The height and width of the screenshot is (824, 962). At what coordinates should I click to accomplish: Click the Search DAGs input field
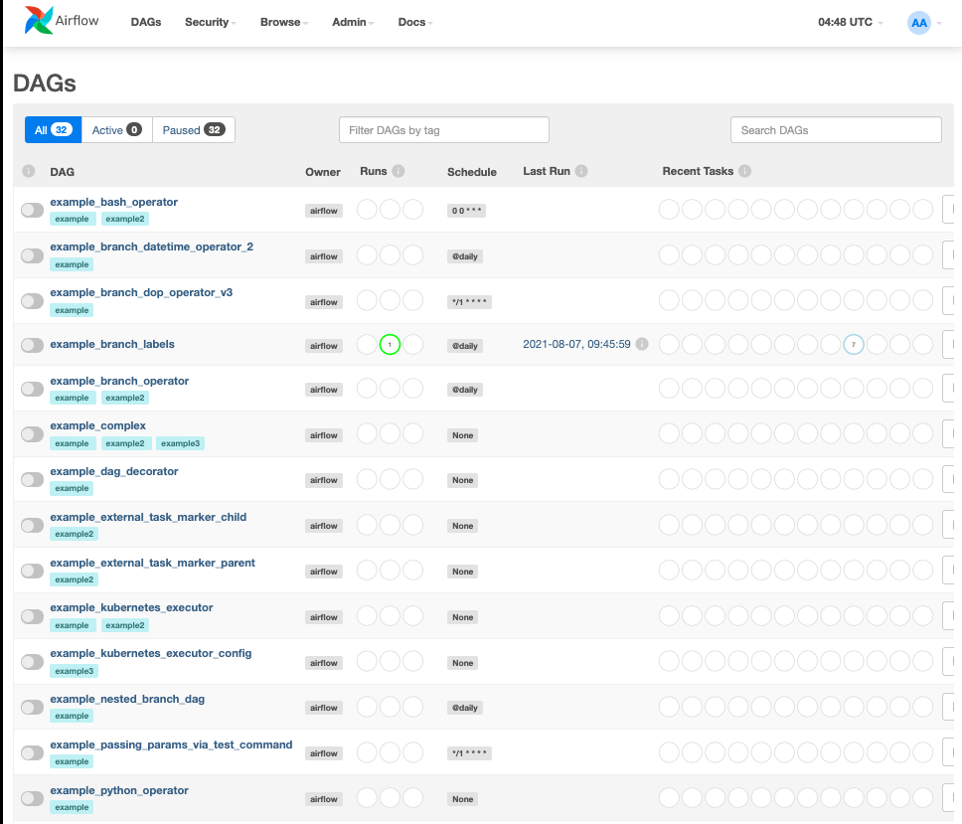coord(835,130)
